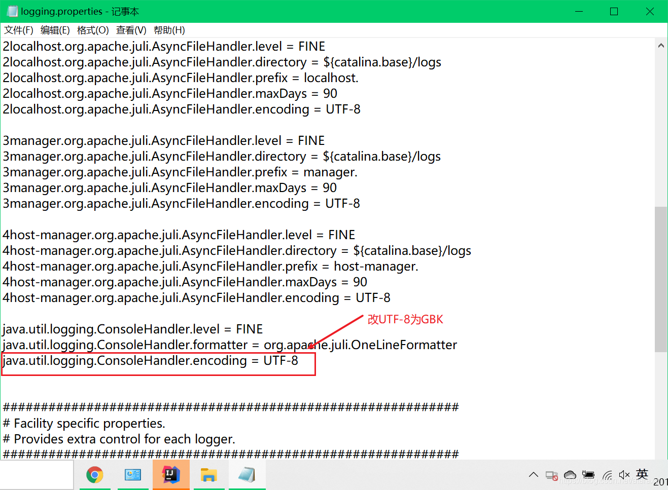Click the 3manager encoding = UTF-8 line
This screenshot has width=668, height=490.
[182, 204]
